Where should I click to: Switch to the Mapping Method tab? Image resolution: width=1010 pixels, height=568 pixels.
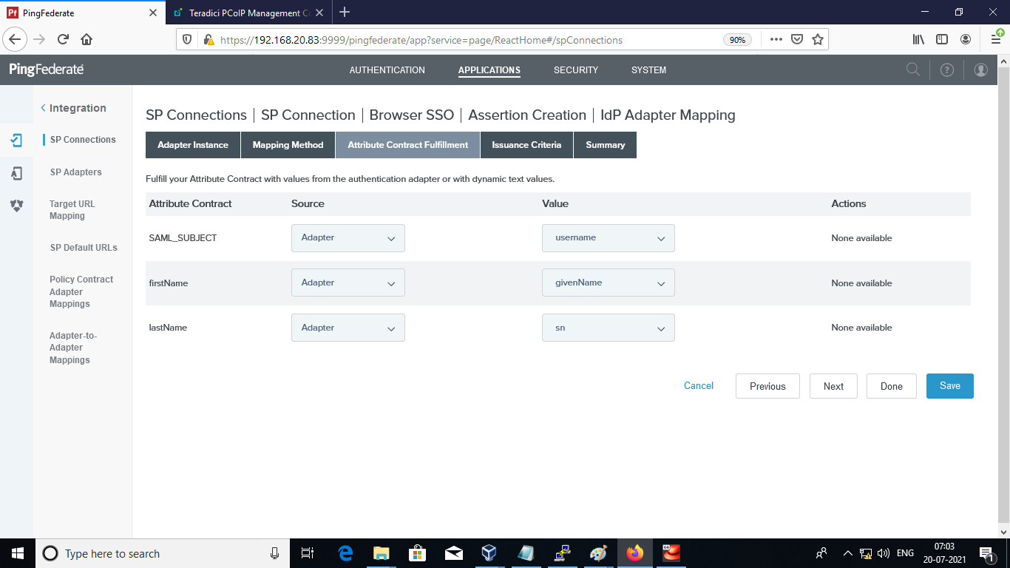(288, 145)
